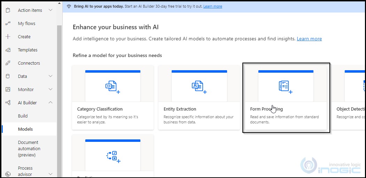Expand the Data section chevron
This screenshot has width=366, height=178.
coord(50,76)
